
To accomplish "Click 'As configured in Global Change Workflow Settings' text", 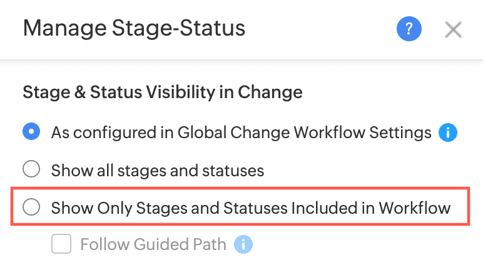I will click(x=241, y=132).
